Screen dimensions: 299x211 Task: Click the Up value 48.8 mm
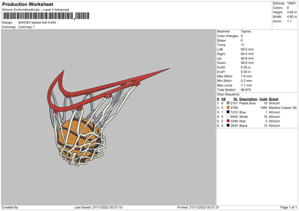coord(247,58)
